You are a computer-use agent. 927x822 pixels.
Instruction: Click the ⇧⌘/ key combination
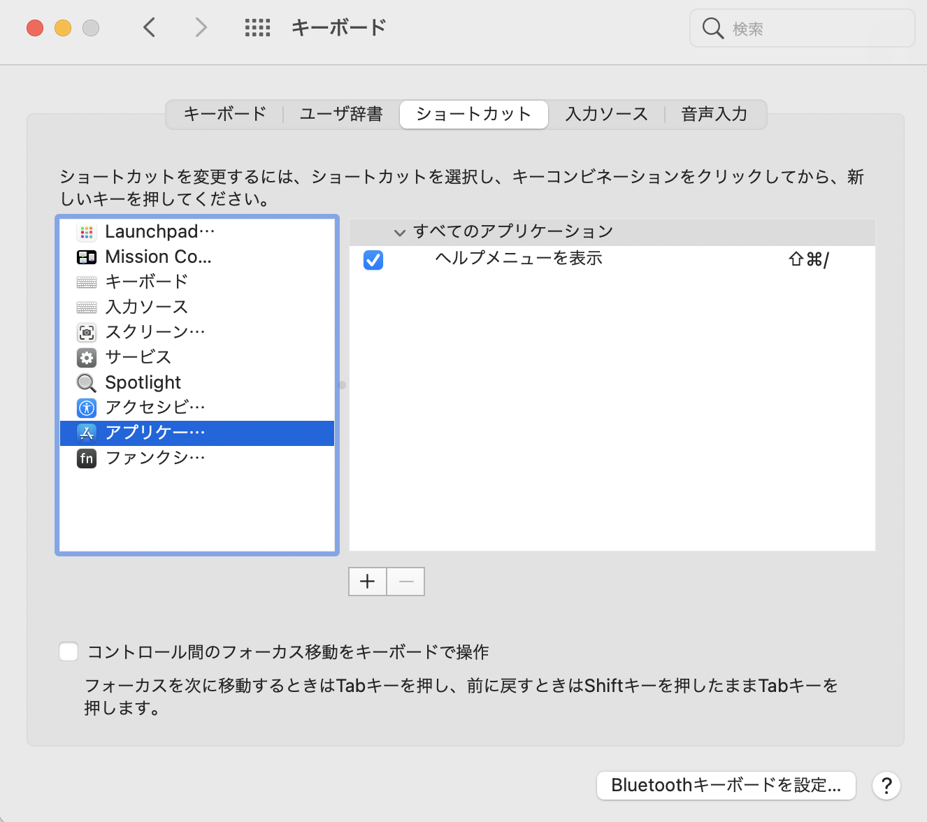(808, 260)
